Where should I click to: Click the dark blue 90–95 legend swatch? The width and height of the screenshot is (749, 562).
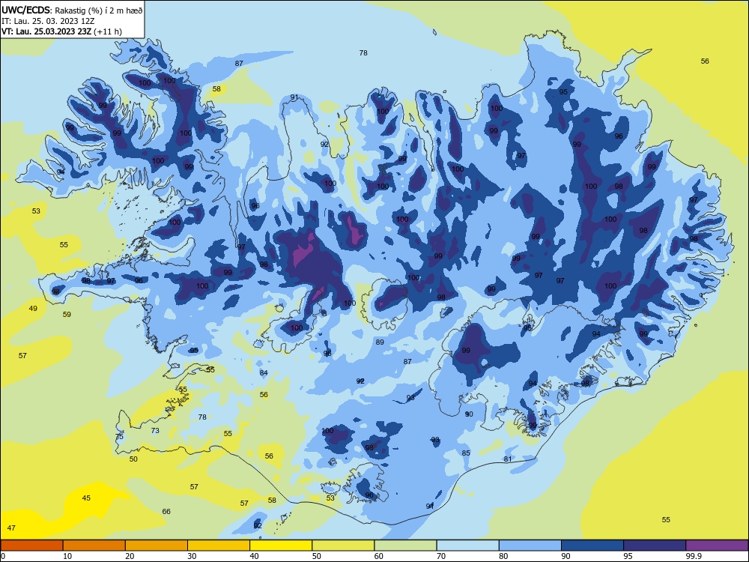[x=592, y=546]
